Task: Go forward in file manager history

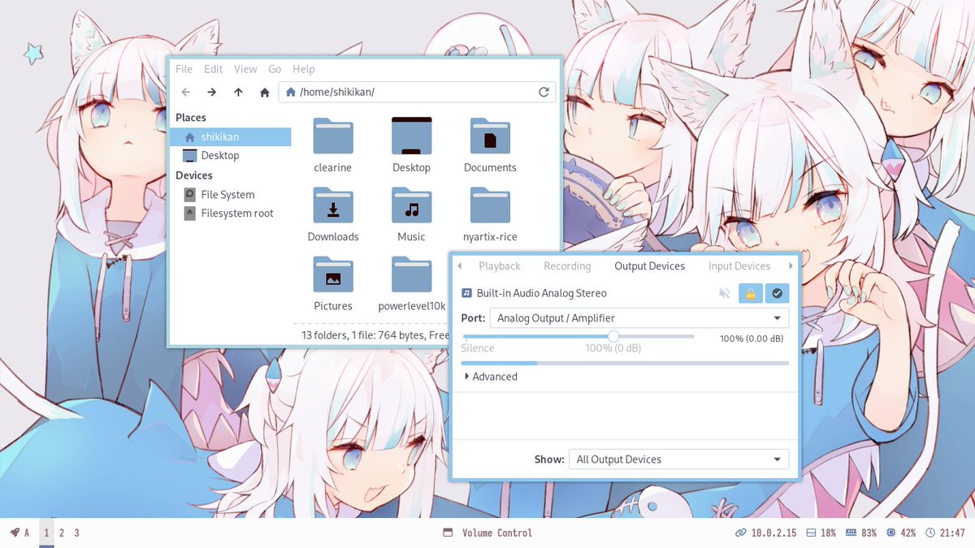Action: click(212, 93)
